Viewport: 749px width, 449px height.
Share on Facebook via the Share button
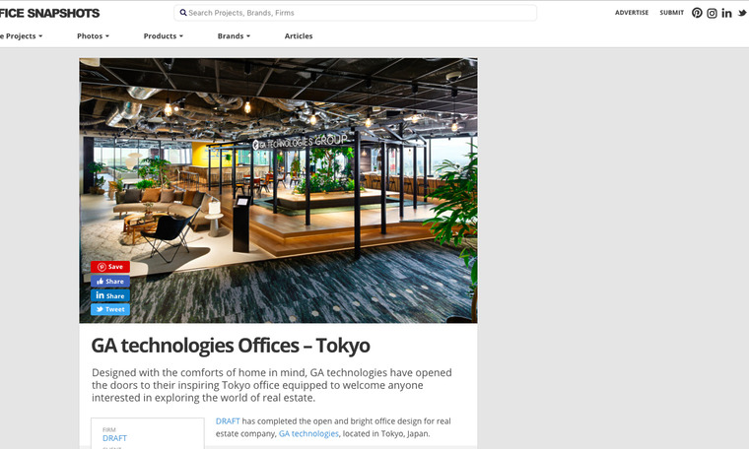pos(110,282)
